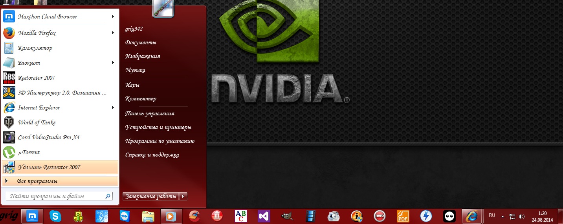Open TeamViewer from the taskbar
563x224 pixels.
point(125,216)
